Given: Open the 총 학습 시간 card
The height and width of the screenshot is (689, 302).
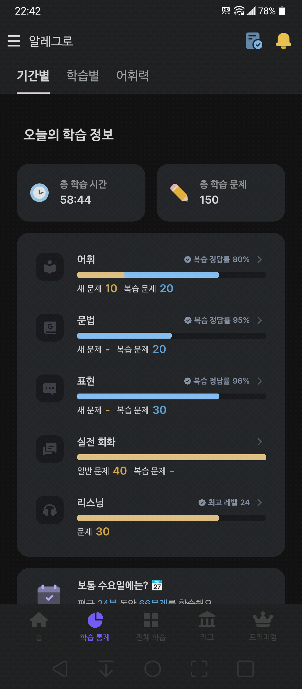Looking at the screenshot, I should point(81,193).
